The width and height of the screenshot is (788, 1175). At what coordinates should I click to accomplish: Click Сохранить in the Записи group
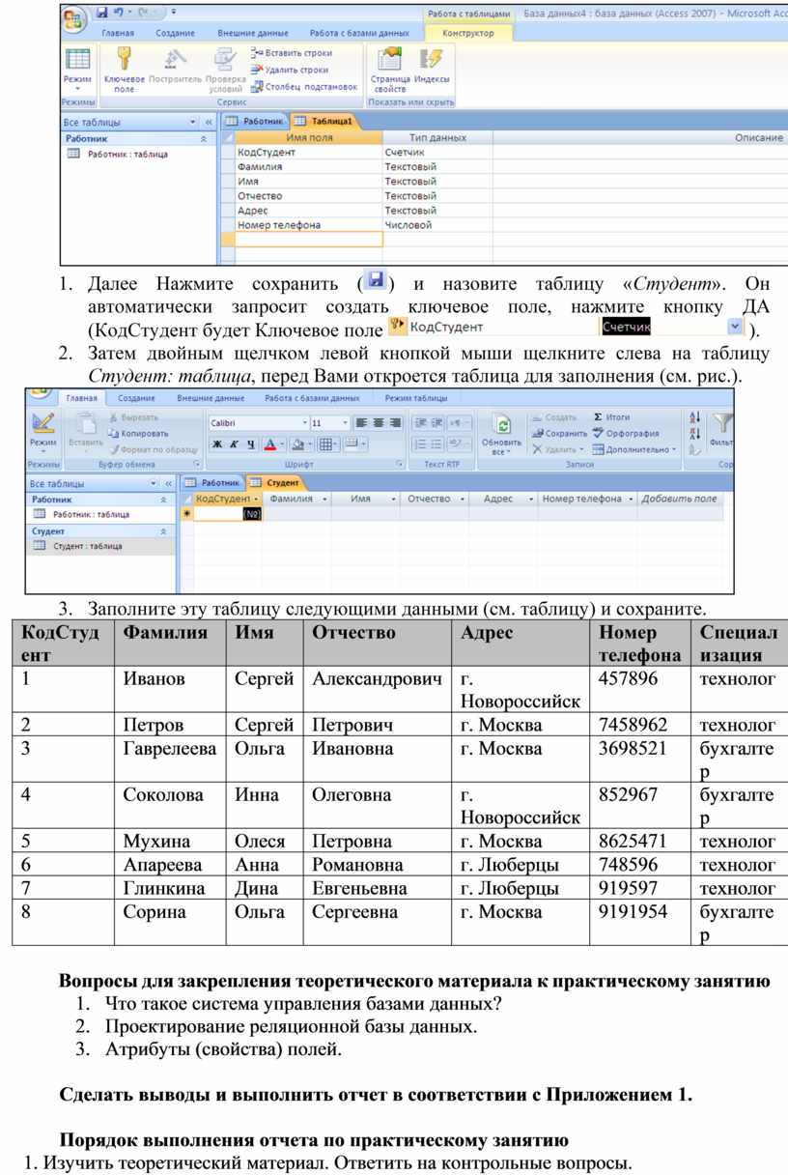pos(558,433)
